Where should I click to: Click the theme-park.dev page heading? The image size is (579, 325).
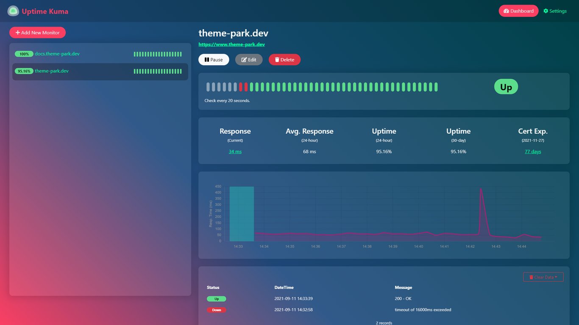coord(234,33)
